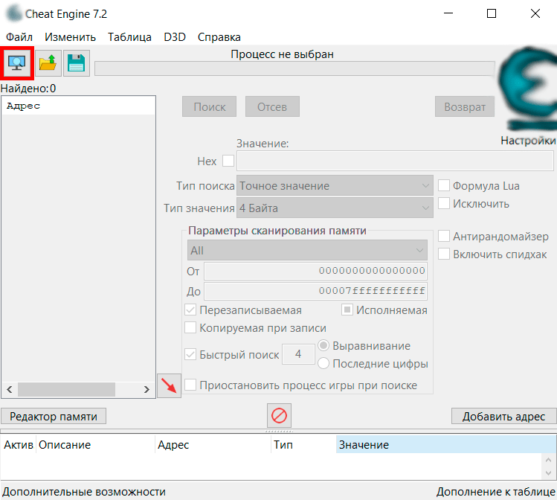Click the red no-entry clear list icon
Image resolution: width=557 pixels, height=500 pixels.
pos(279,415)
